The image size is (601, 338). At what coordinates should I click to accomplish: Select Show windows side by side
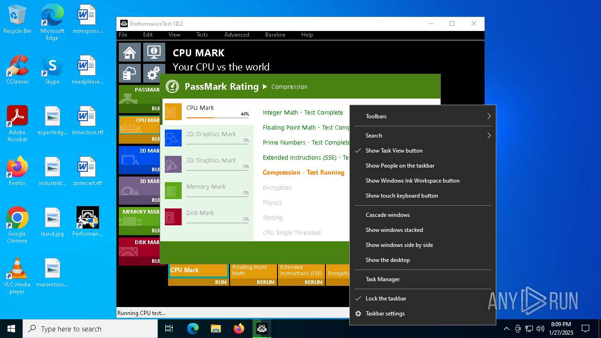click(423, 245)
